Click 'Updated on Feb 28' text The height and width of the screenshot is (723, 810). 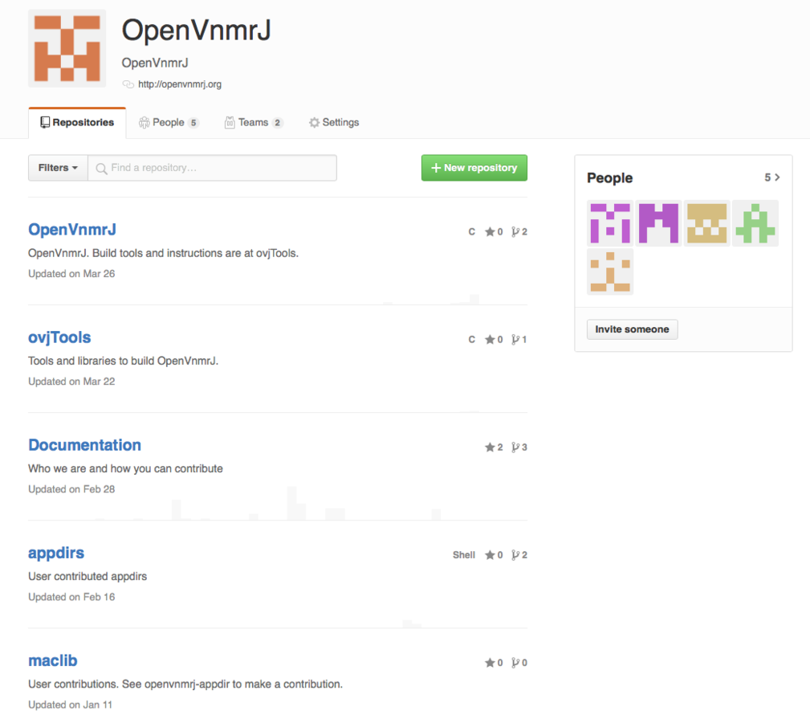71,489
